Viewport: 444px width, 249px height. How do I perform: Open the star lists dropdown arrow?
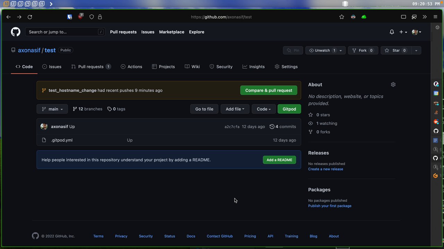point(416,50)
